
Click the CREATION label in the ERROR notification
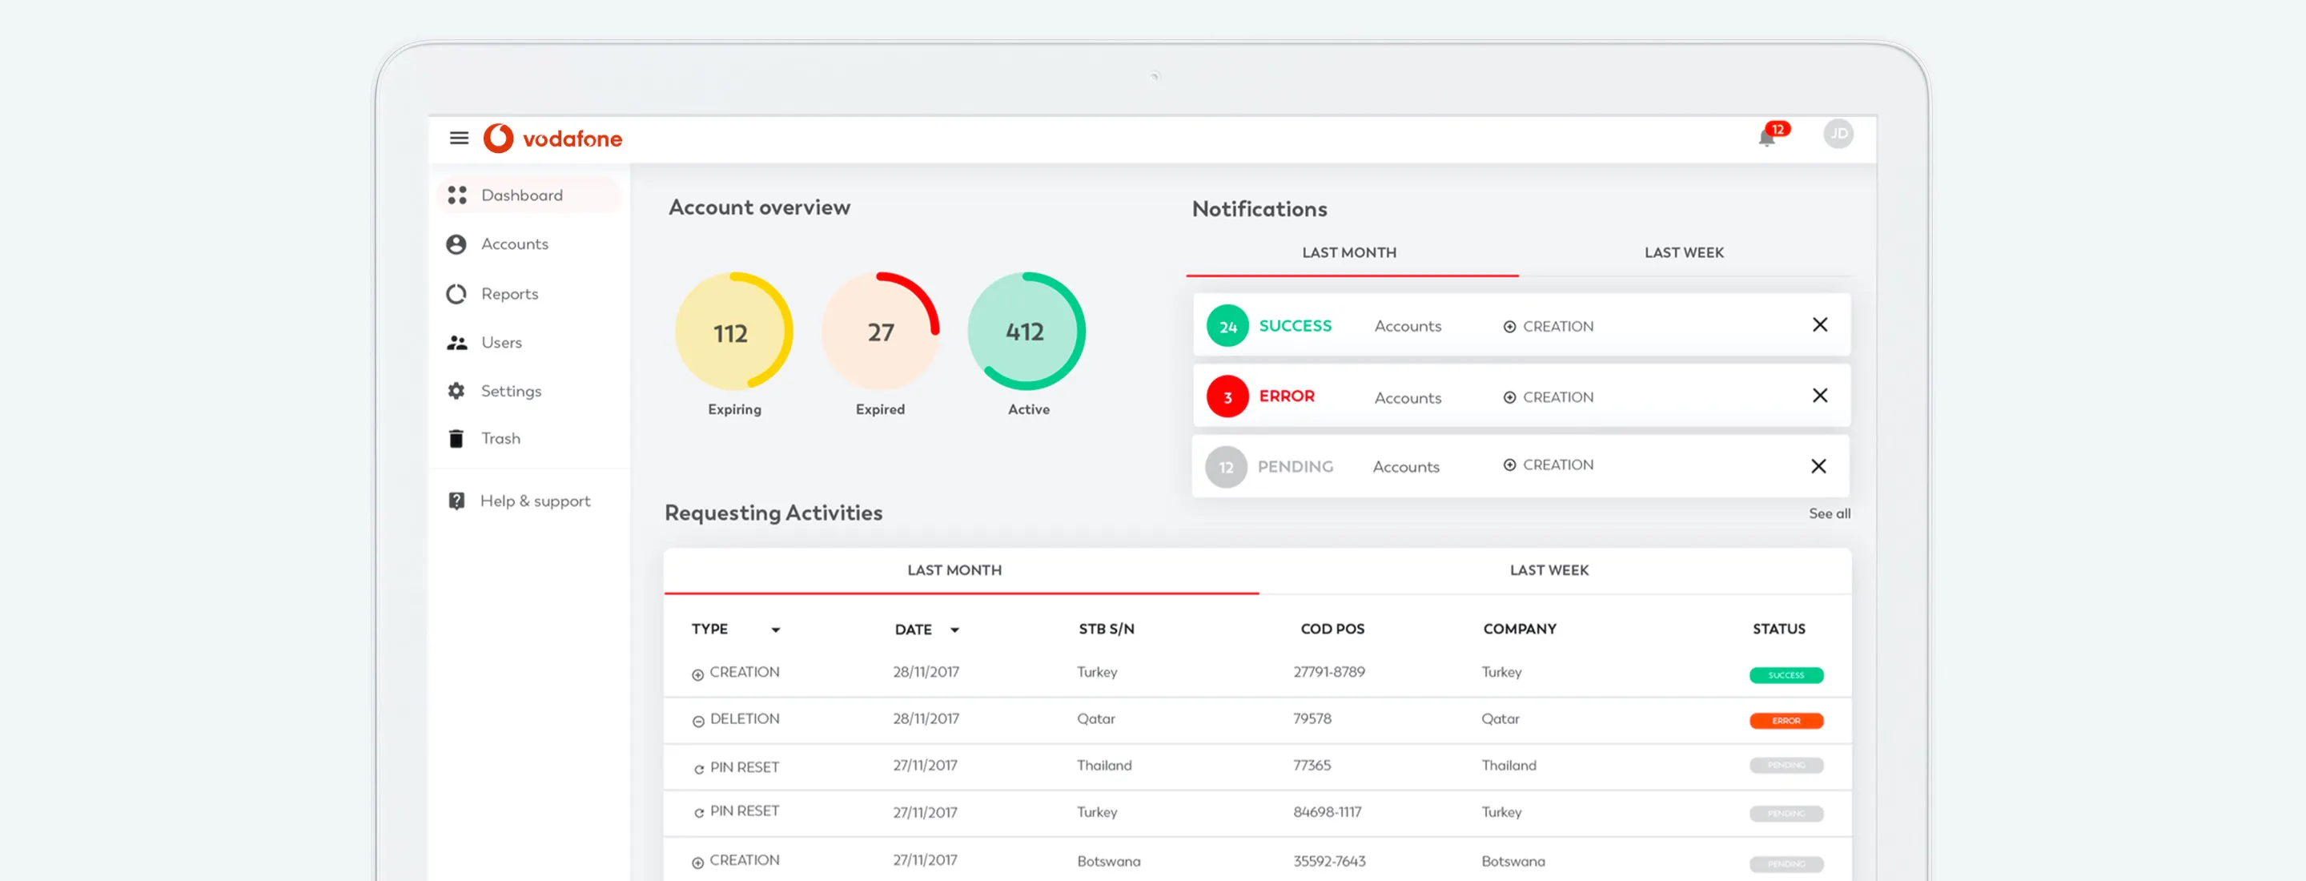(1557, 396)
